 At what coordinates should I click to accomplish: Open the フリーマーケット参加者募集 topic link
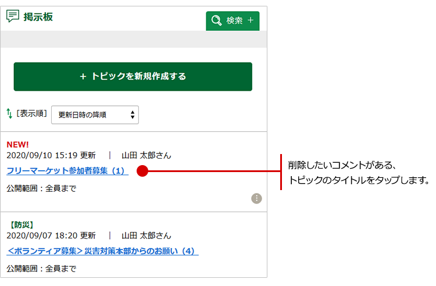tap(66, 171)
